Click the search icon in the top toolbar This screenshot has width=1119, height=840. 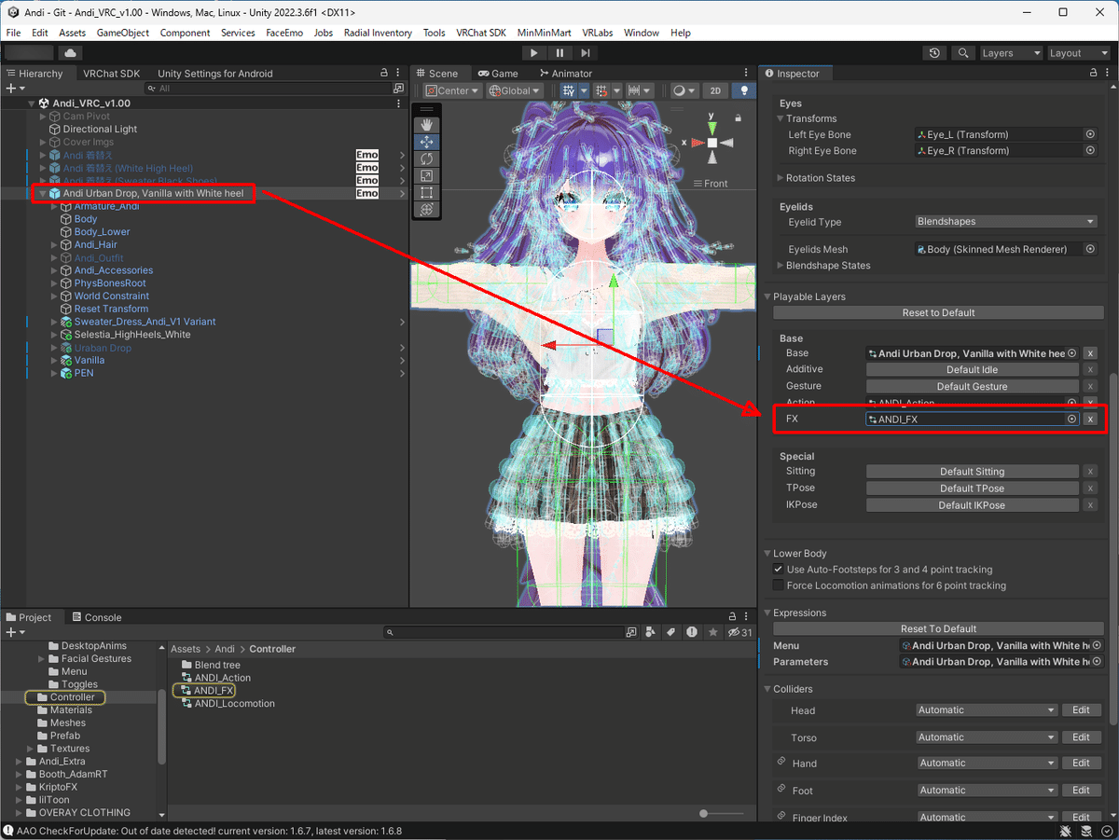(x=962, y=53)
